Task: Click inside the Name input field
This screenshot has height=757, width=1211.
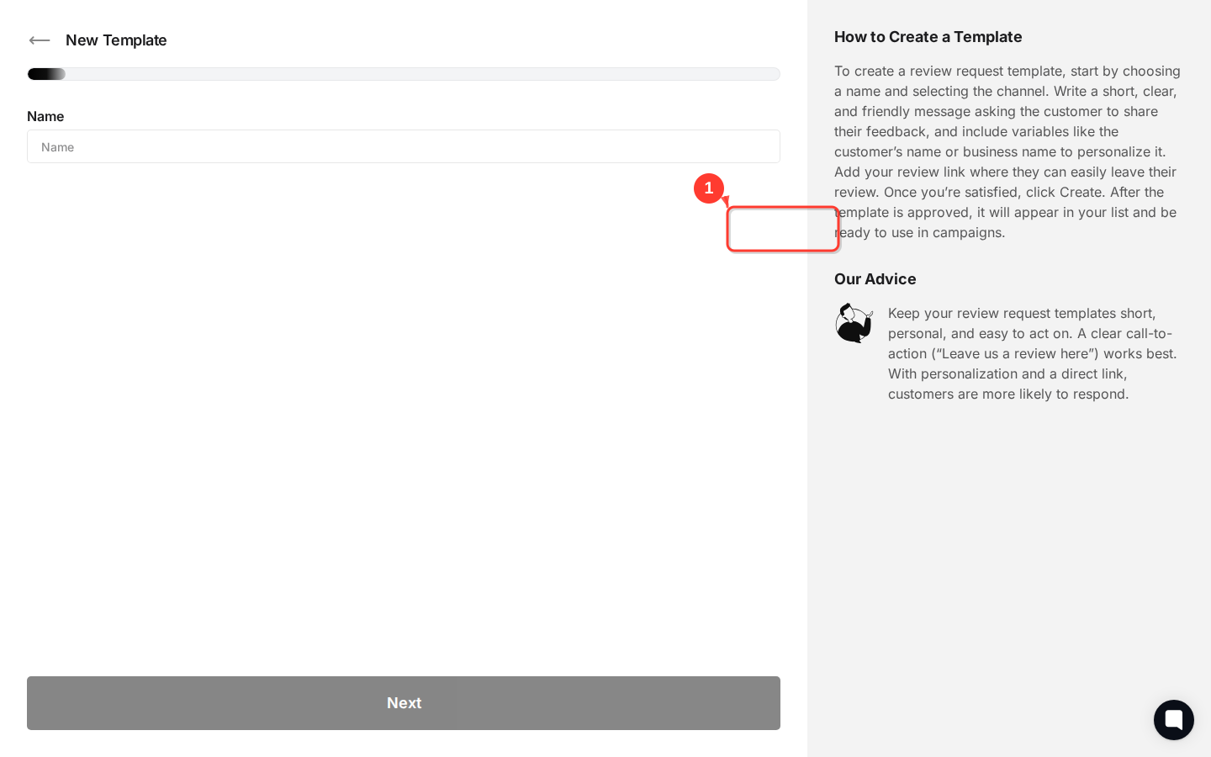Action: 404,146
